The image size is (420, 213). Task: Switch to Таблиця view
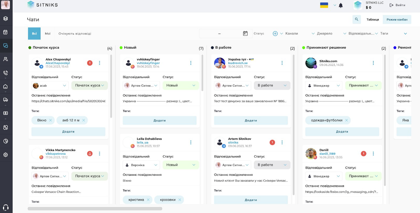[373, 20]
